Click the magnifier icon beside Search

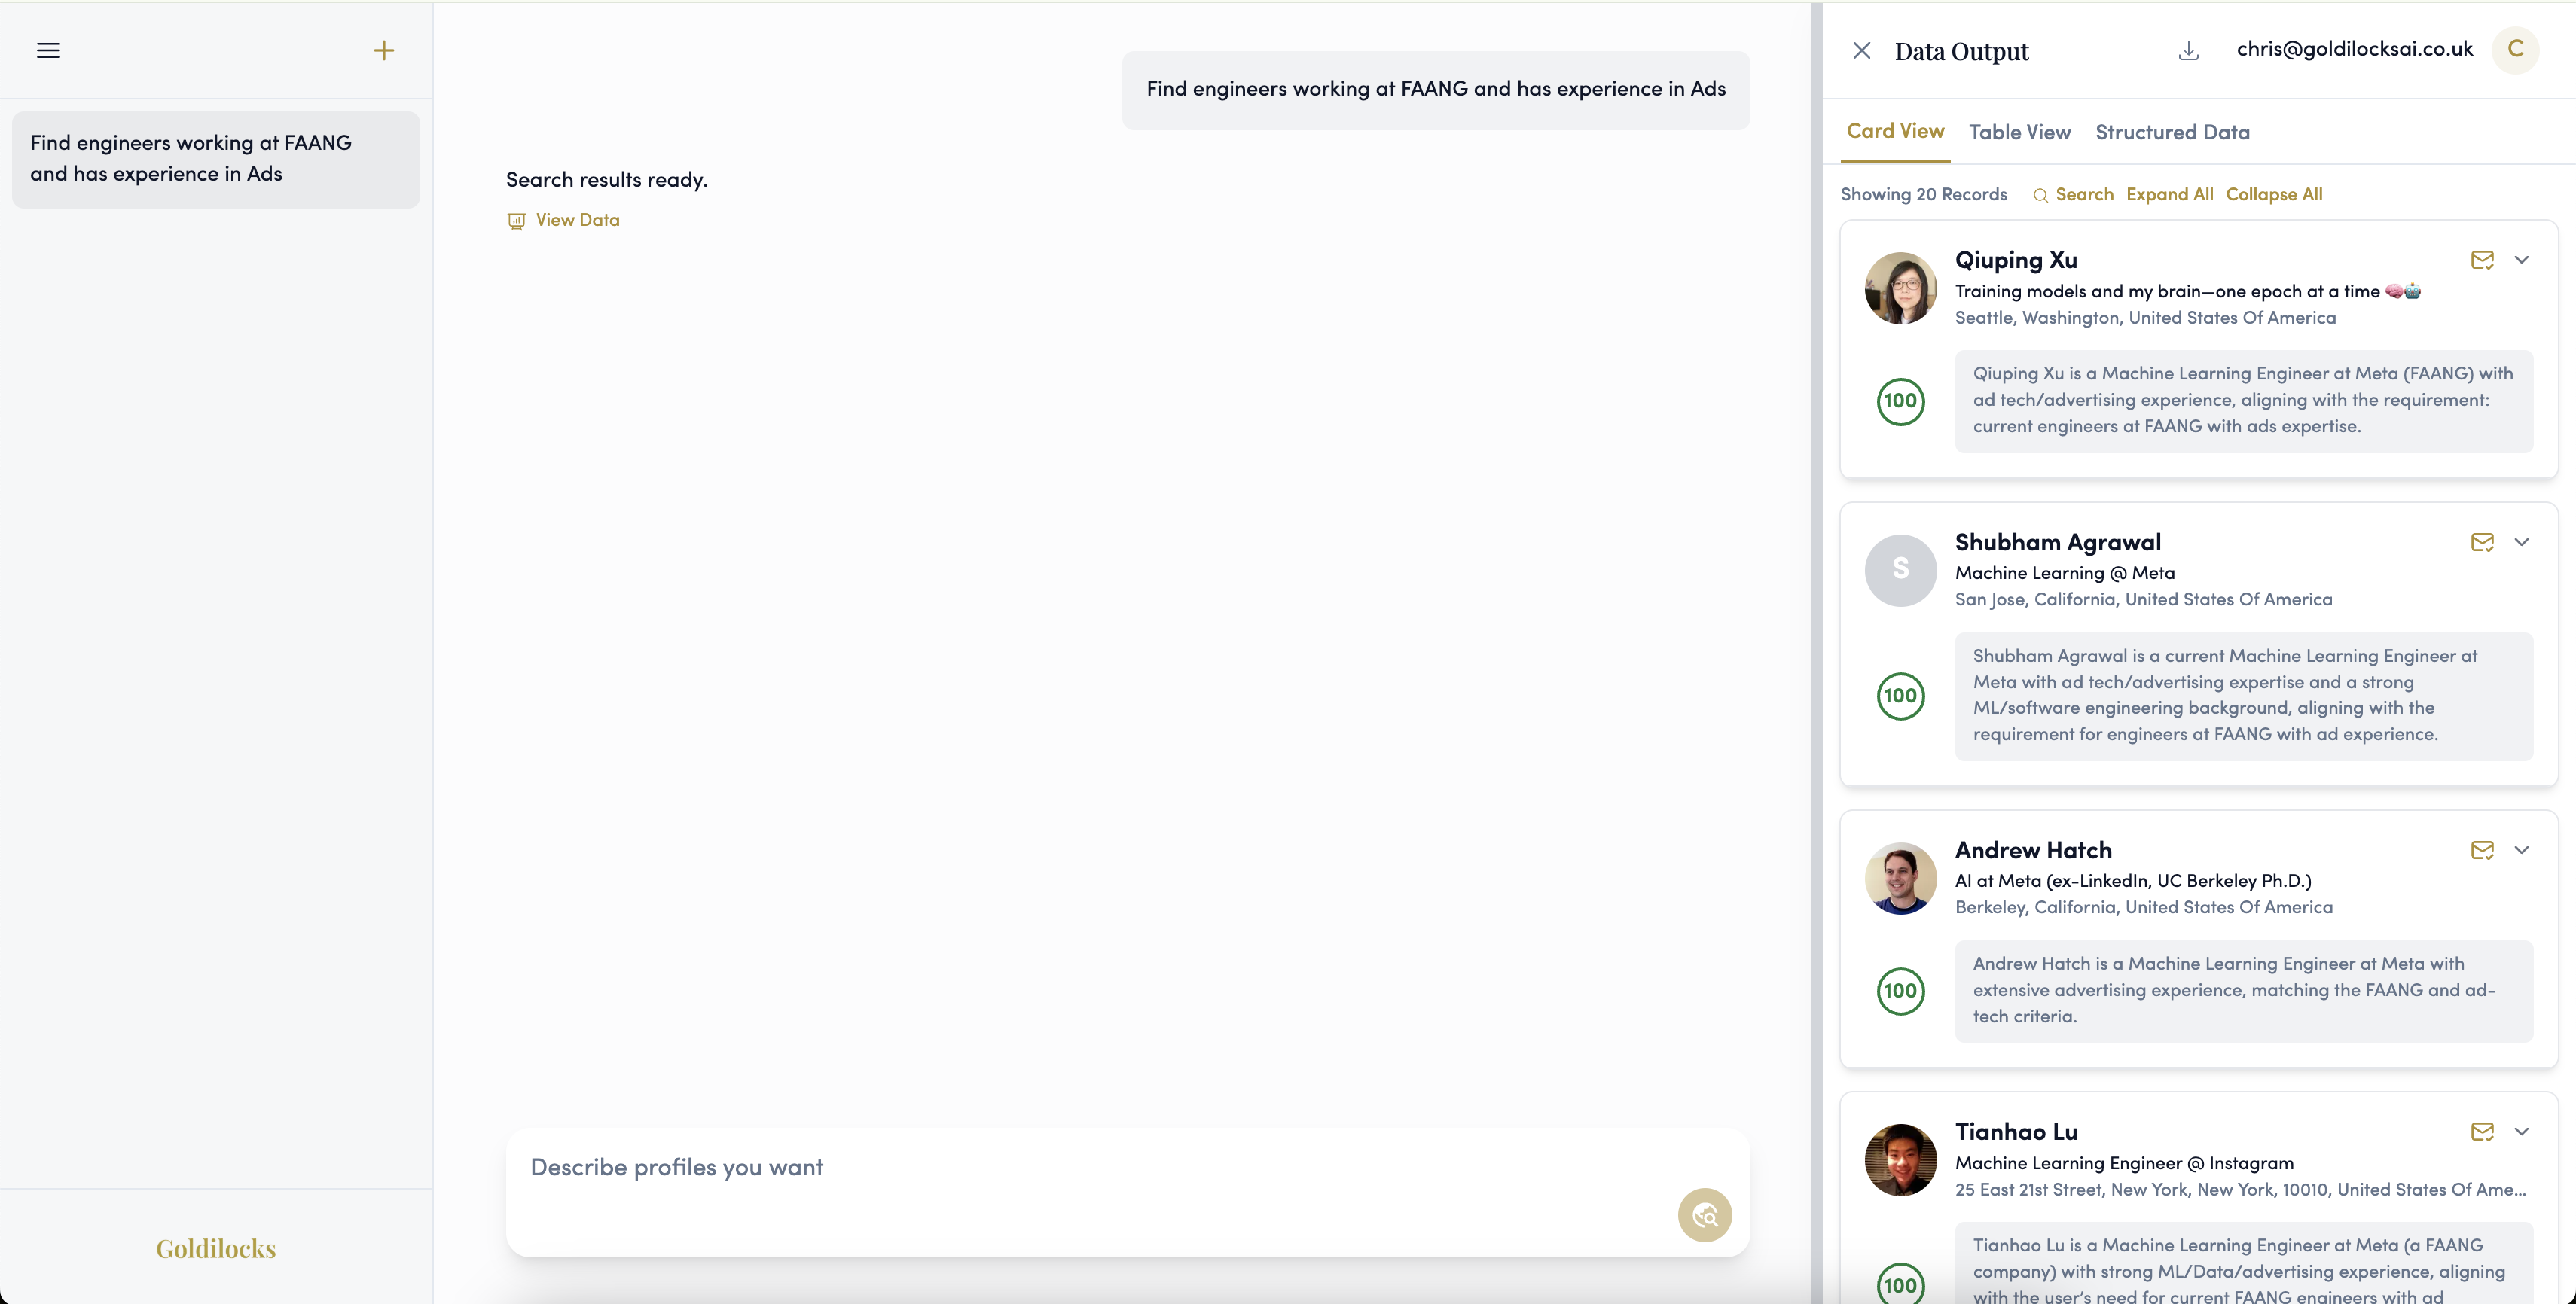pos(2041,195)
